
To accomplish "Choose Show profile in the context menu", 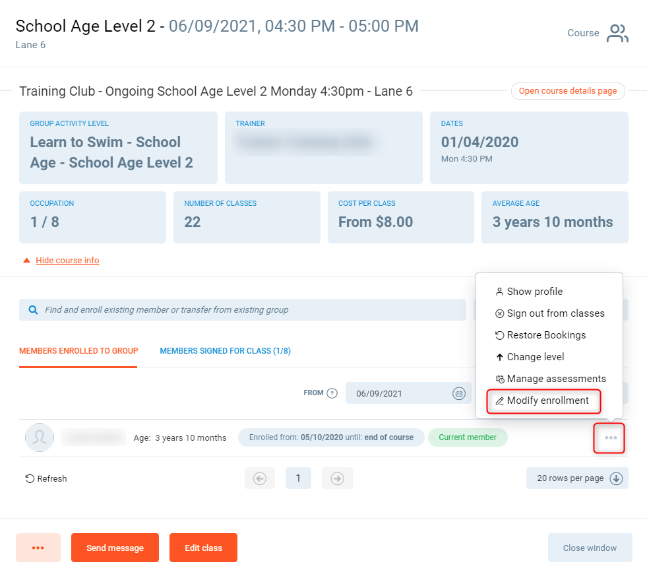I will point(534,292).
